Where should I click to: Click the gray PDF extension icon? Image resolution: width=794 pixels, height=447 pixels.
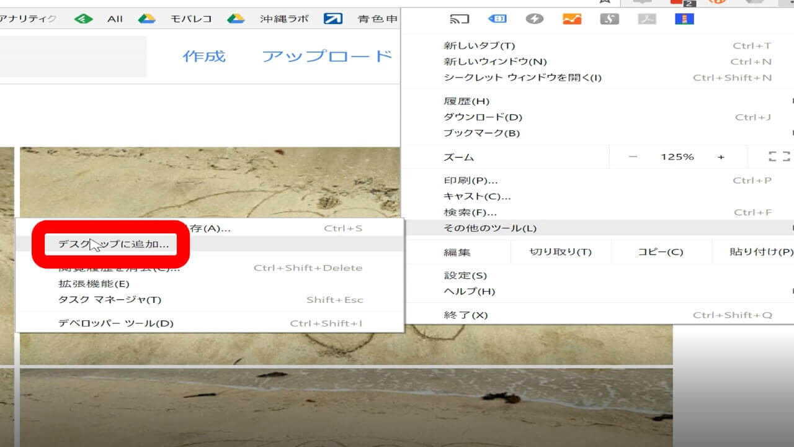(647, 19)
